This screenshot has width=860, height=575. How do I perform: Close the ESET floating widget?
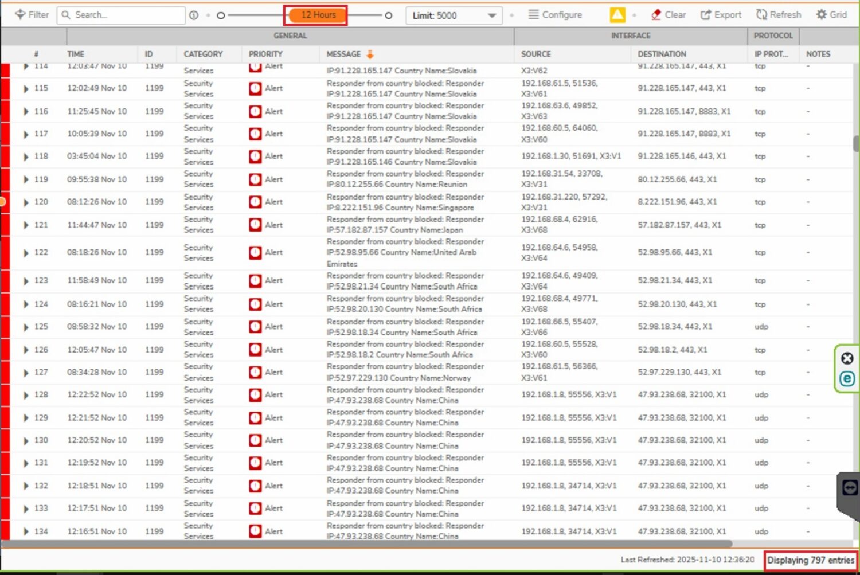[847, 359]
